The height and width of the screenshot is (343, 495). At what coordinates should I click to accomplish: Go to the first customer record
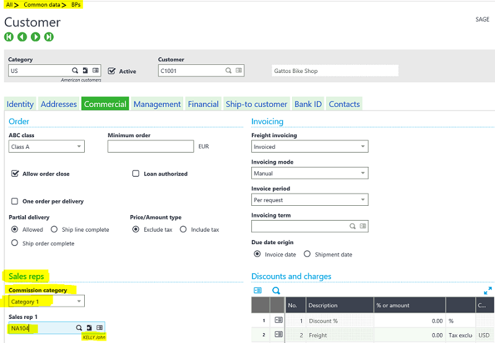click(9, 37)
